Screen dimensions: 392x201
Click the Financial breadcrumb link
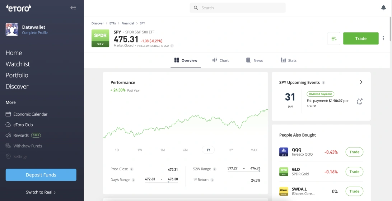(x=128, y=23)
